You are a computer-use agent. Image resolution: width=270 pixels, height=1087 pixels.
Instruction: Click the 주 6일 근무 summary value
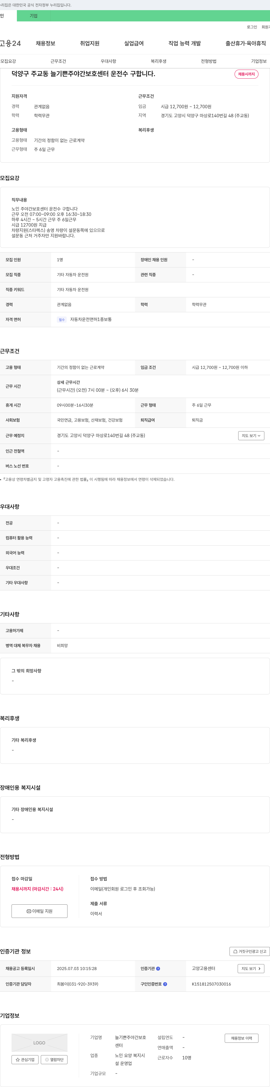coord(44,149)
